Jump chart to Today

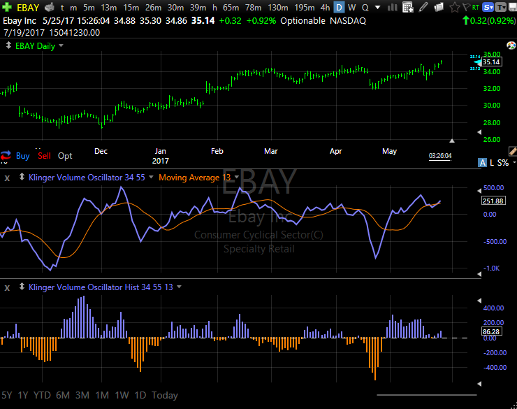click(164, 395)
